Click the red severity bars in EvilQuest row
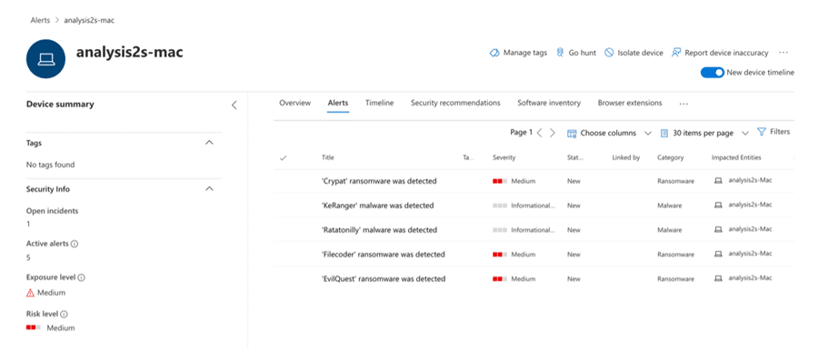Image resolution: width=818 pixels, height=352 pixels. (x=500, y=279)
